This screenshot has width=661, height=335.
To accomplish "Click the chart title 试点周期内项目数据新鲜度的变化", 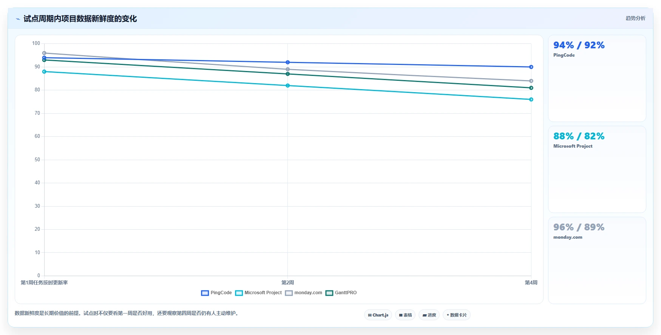I will [80, 19].
